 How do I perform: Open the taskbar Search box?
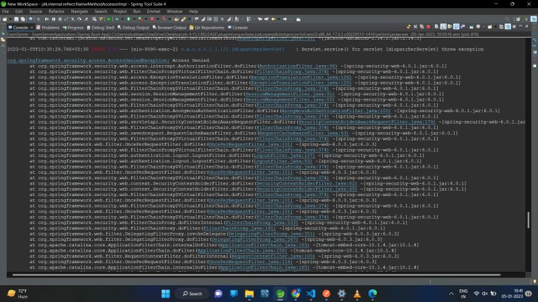[192, 293]
